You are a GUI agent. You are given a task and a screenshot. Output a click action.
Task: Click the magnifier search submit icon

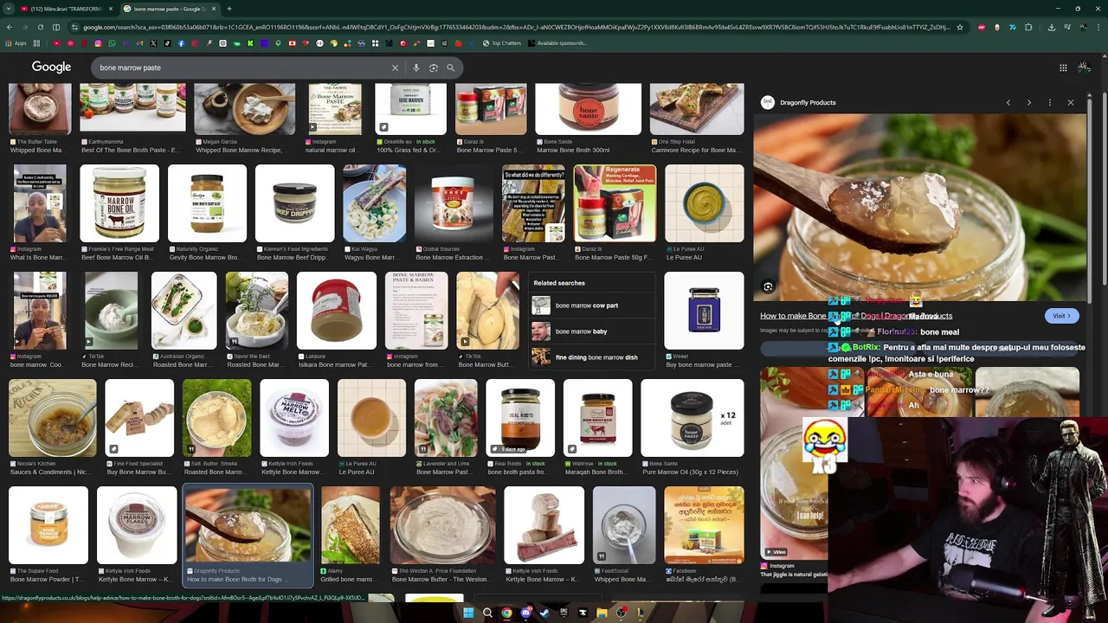[450, 67]
